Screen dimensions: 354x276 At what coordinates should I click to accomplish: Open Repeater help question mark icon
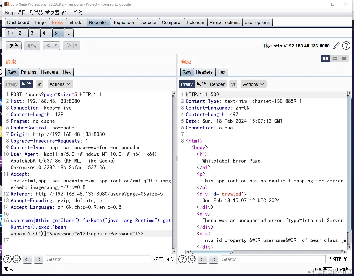pos(346,46)
